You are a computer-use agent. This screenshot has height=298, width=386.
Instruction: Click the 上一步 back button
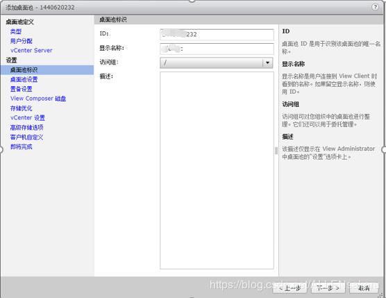(x=289, y=288)
